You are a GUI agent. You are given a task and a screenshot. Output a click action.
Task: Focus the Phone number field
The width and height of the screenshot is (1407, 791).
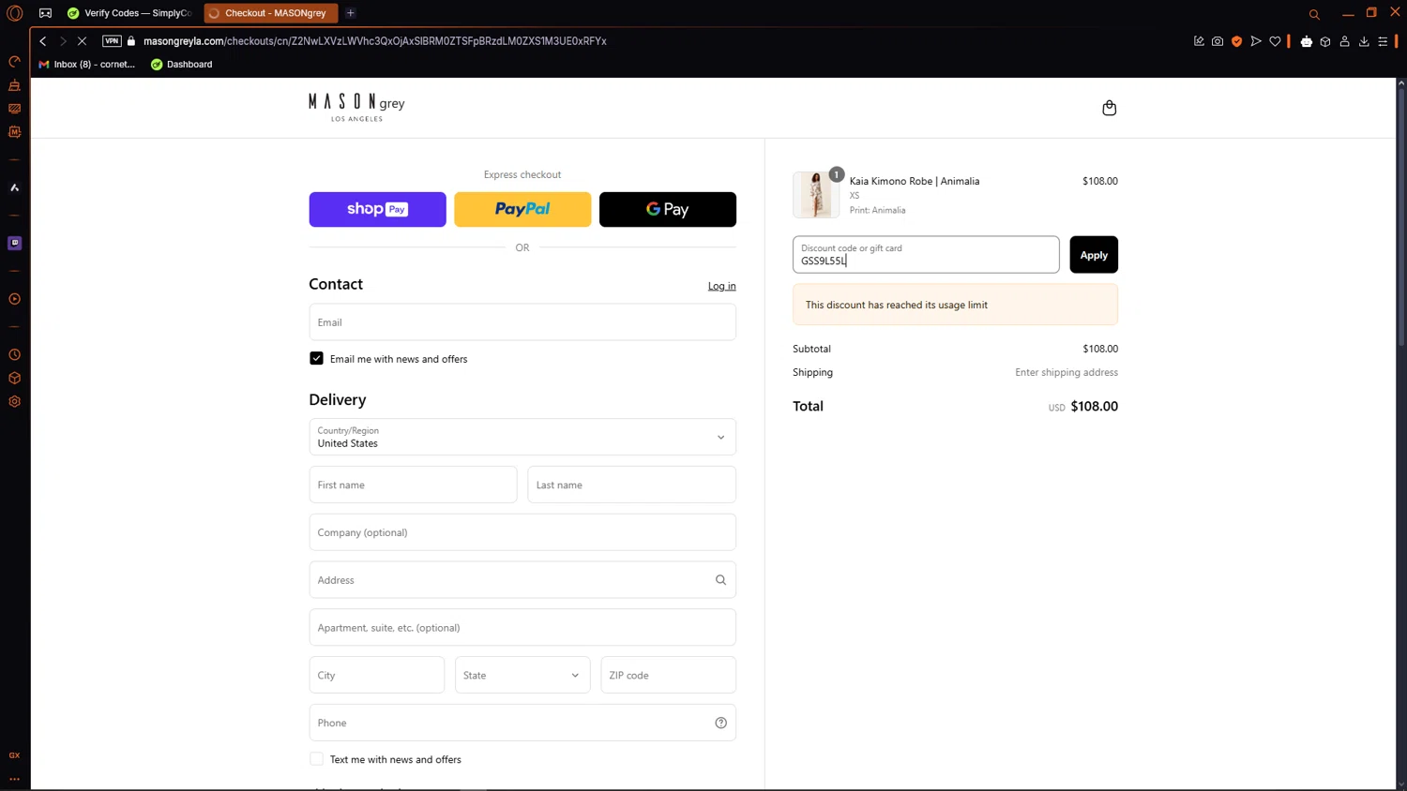point(522,723)
